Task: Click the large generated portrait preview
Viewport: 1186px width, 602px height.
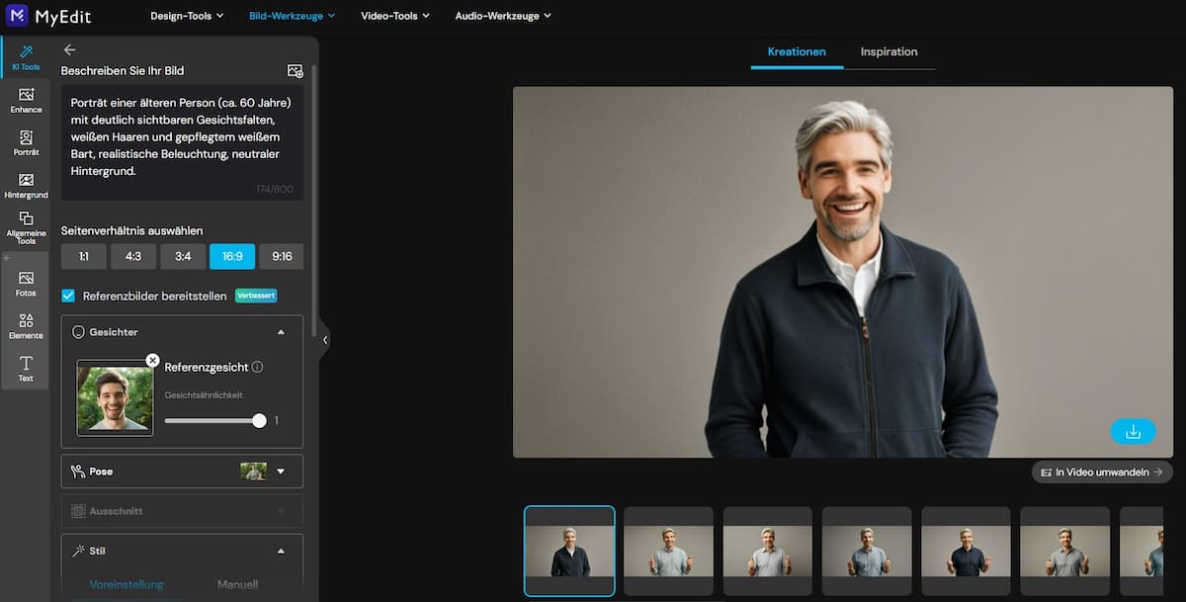Action: click(843, 272)
